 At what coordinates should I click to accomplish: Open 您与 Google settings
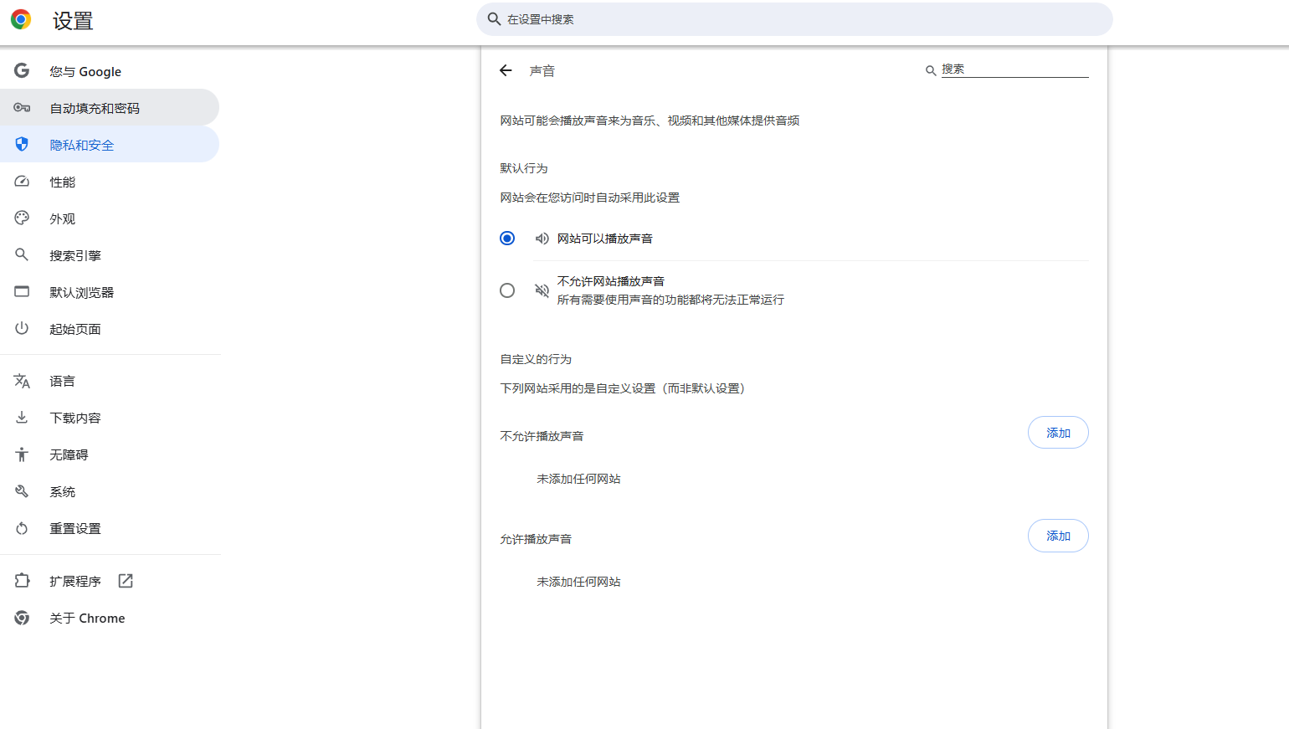tap(110, 71)
